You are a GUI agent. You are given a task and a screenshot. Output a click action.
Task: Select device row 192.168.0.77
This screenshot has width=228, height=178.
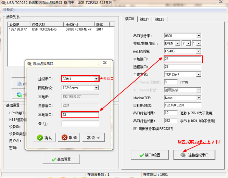coord(61,29)
